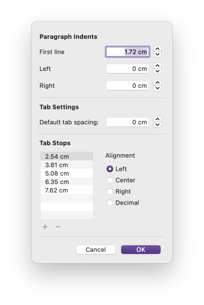Focus the Default tab spacing field
Viewport: 204px width, 305px height.
(127, 122)
